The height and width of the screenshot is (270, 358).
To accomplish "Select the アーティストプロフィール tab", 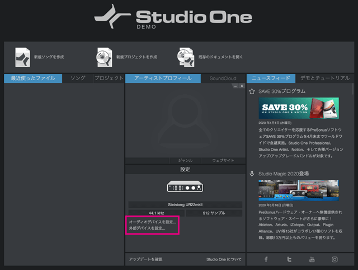I will click(x=163, y=78).
